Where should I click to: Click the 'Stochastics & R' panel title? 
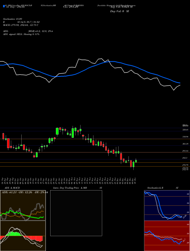[155, 188]
